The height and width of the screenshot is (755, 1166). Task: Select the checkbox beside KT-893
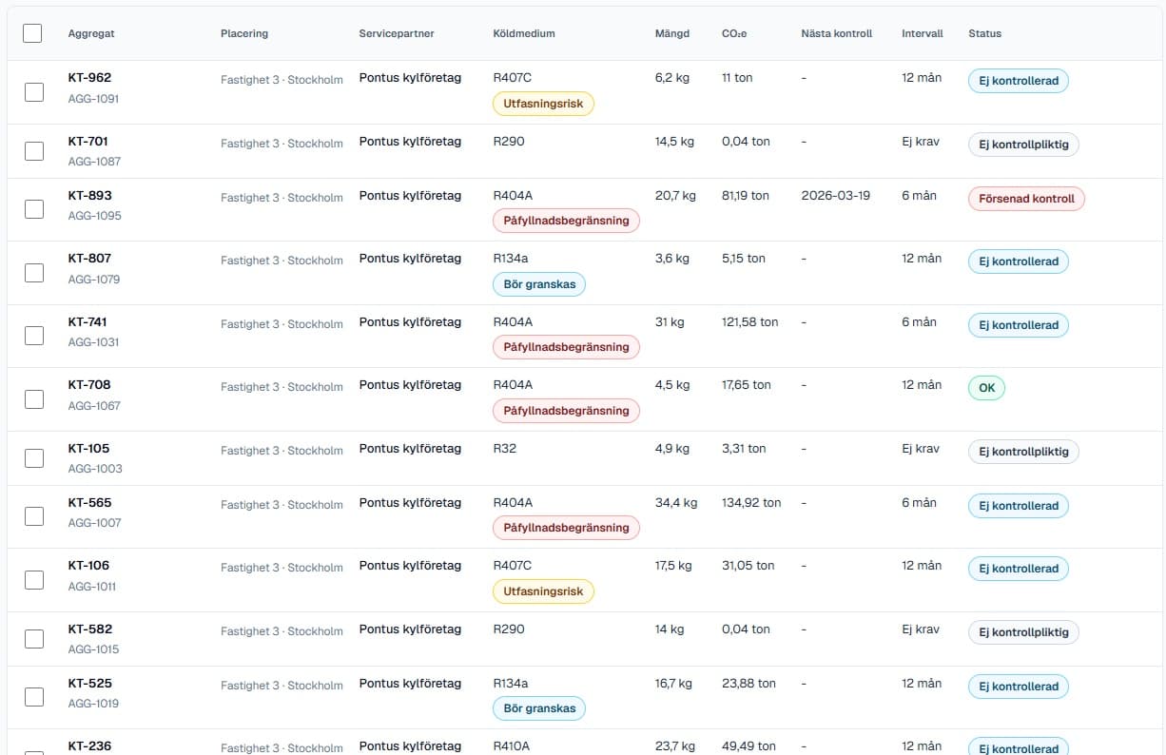pyautogui.click(x=33, y=209)
